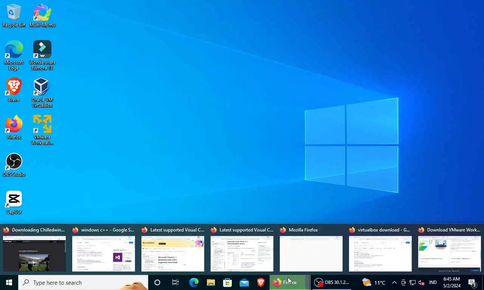Change the IND input language indicator
484x290 pixels.
coord(433,282)
